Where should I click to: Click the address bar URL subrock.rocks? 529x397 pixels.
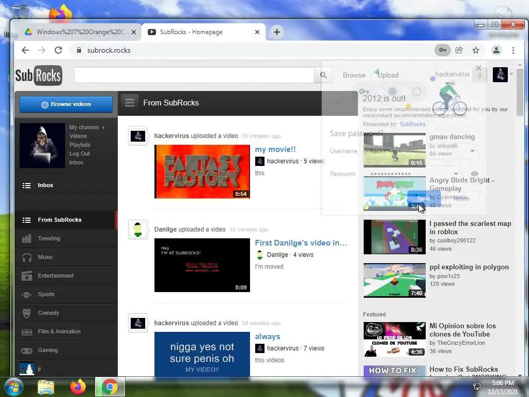pyautogui.click(x=108, y=50)
